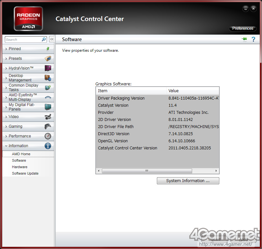
Task: Open the Preferences menu
Action: point(243,28)
